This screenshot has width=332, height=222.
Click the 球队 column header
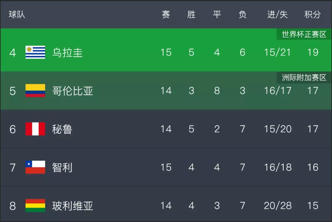click(17, 15)
